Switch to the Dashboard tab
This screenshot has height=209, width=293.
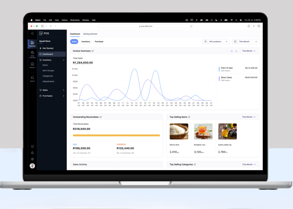tap(75, 34)
